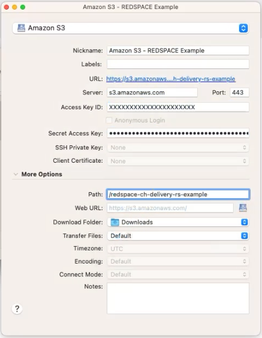Open the help question mark button
262x338 pixels.
[x=17, y=309]
